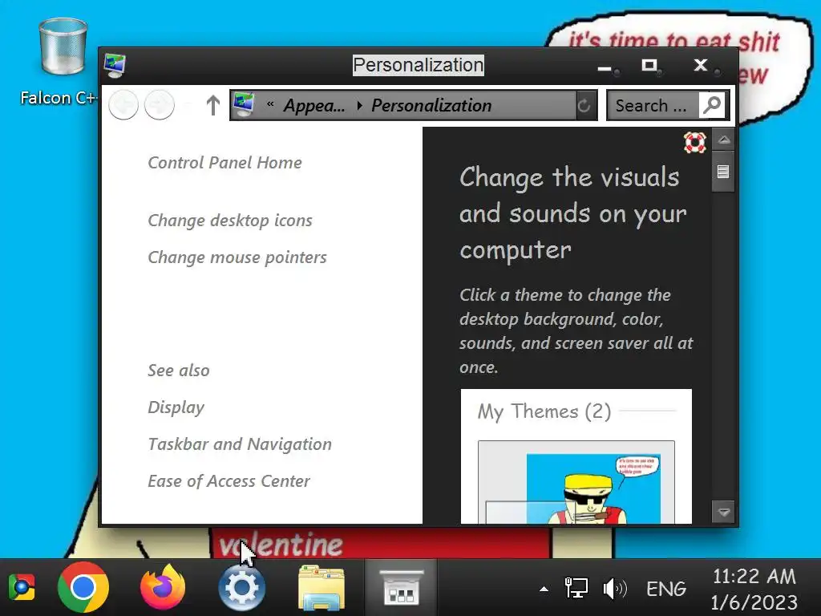The width and height of the screenshot is (821, 616).
Task: Click the My Themes (2) group header
Action: (544, 411)
